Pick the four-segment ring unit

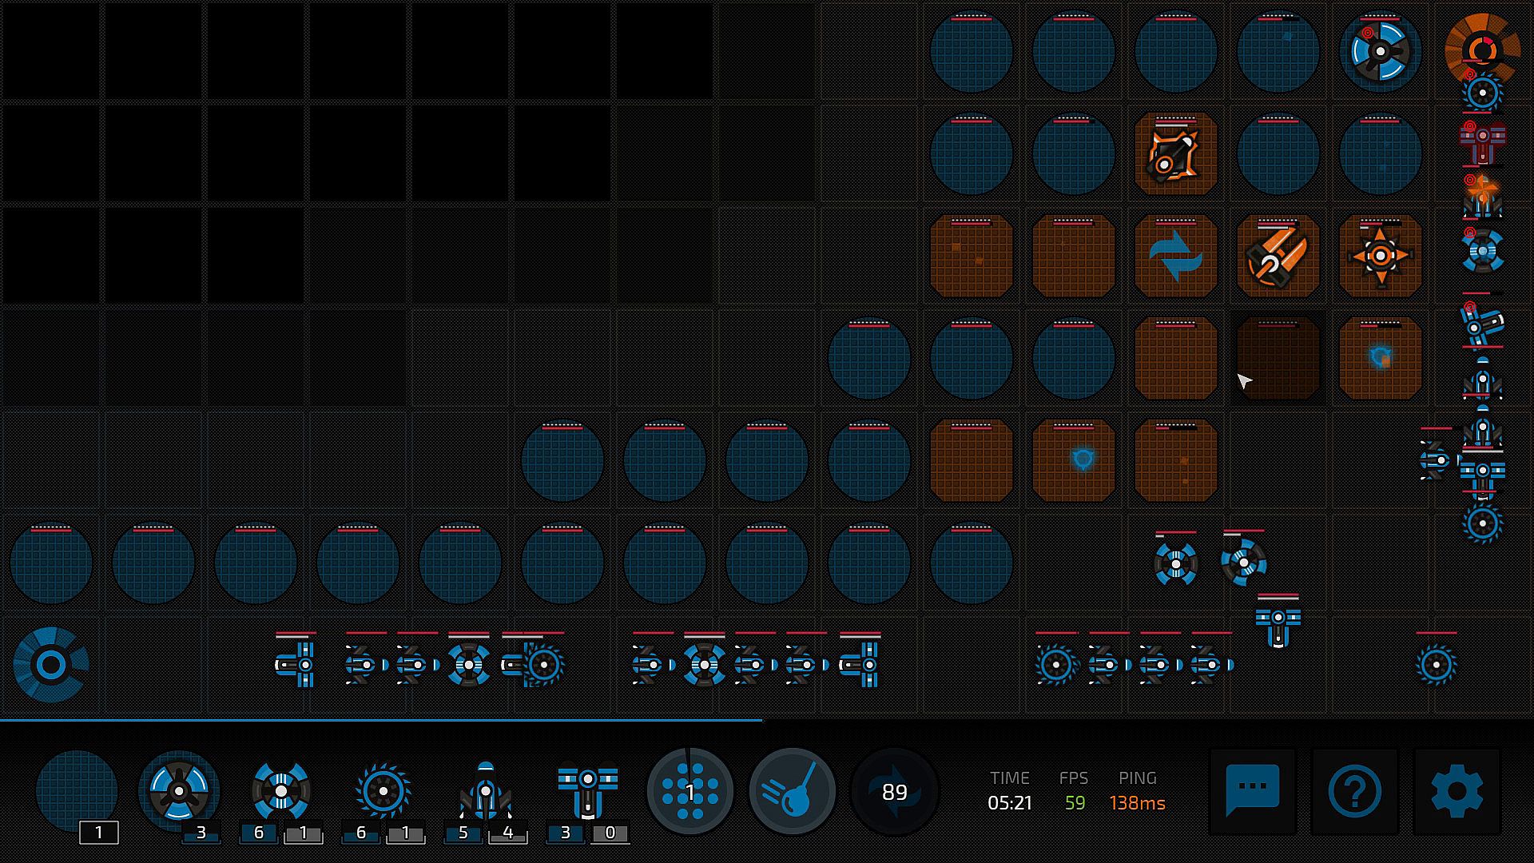280,790
